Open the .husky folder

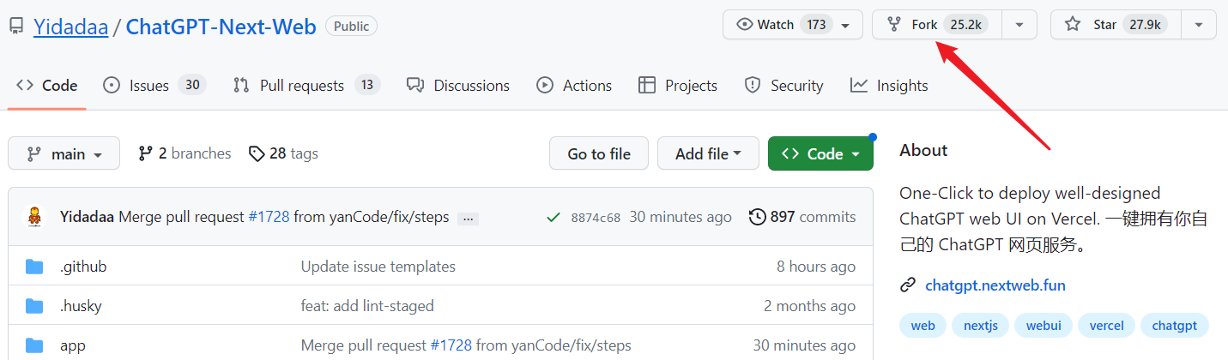81,306
